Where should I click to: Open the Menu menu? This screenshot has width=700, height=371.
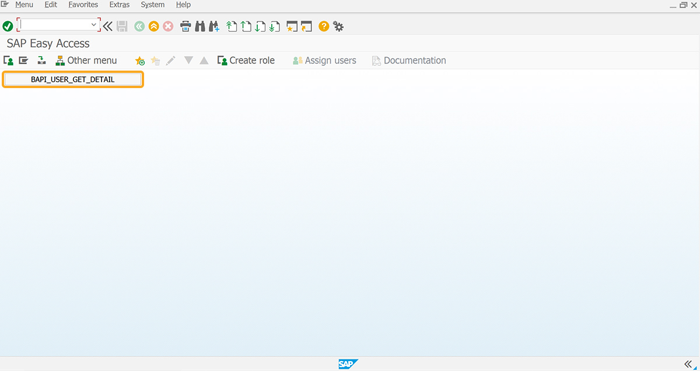[24, 5]
